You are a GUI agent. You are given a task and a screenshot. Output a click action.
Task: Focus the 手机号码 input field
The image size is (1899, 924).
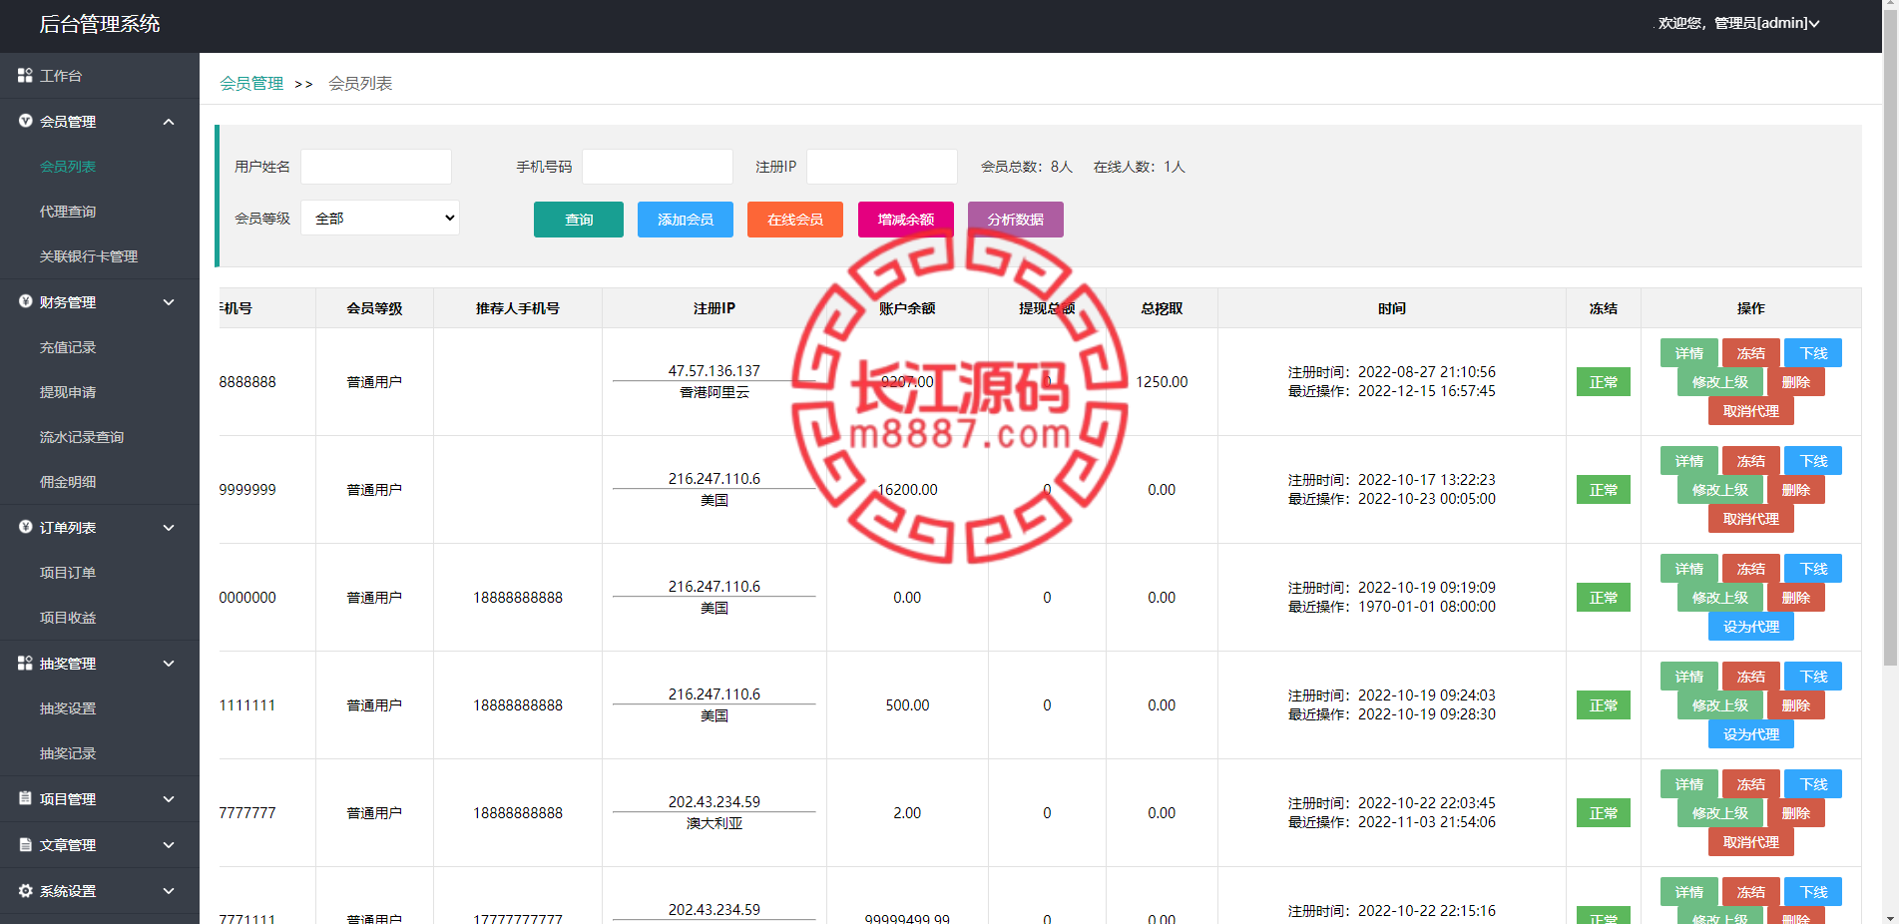658,167
